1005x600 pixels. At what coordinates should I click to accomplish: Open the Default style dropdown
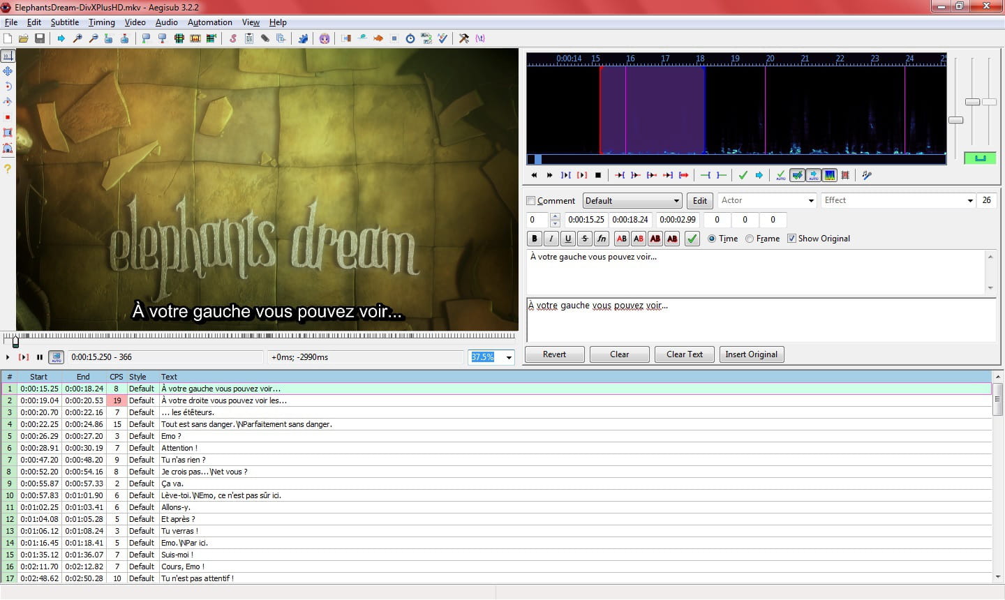632,201
